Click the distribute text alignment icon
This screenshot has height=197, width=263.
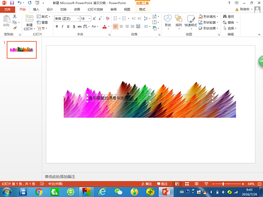[138, 26]
